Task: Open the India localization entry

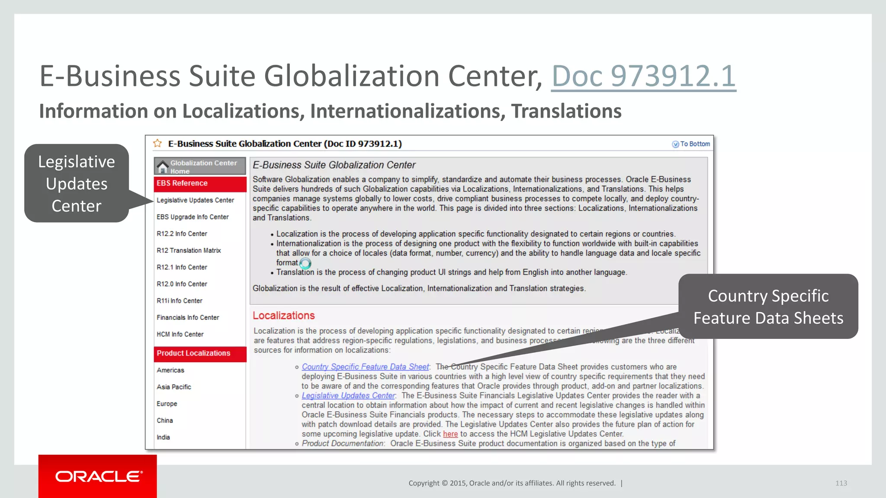Action: pos(164,437)
